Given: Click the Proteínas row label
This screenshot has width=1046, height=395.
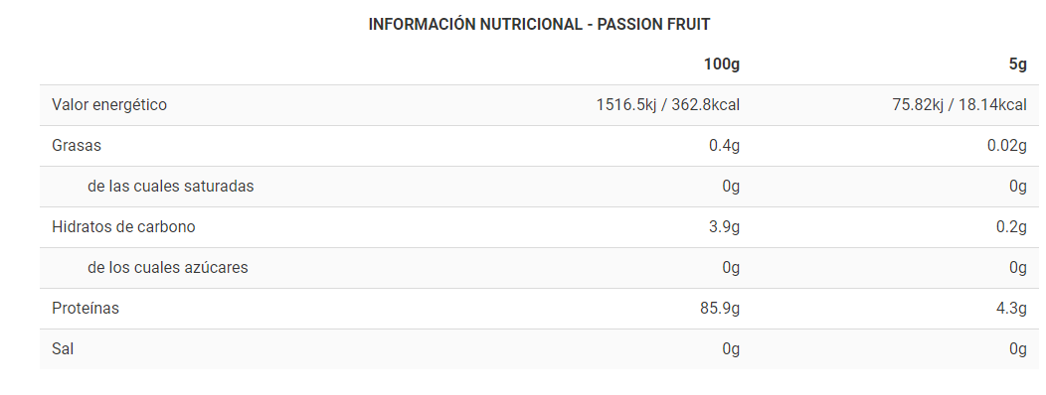Looking at the screenshot, I should [x=86, y=308].
